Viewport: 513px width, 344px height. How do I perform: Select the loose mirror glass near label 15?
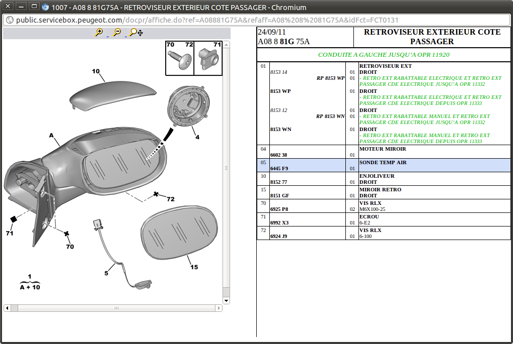click(x=179, y=233)
